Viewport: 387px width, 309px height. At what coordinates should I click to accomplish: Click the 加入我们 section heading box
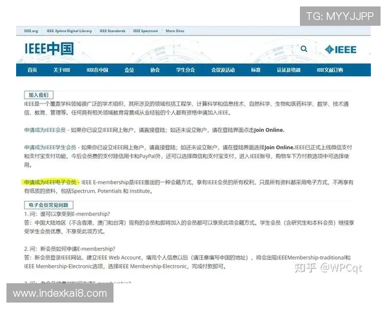[x=39, y=95]
